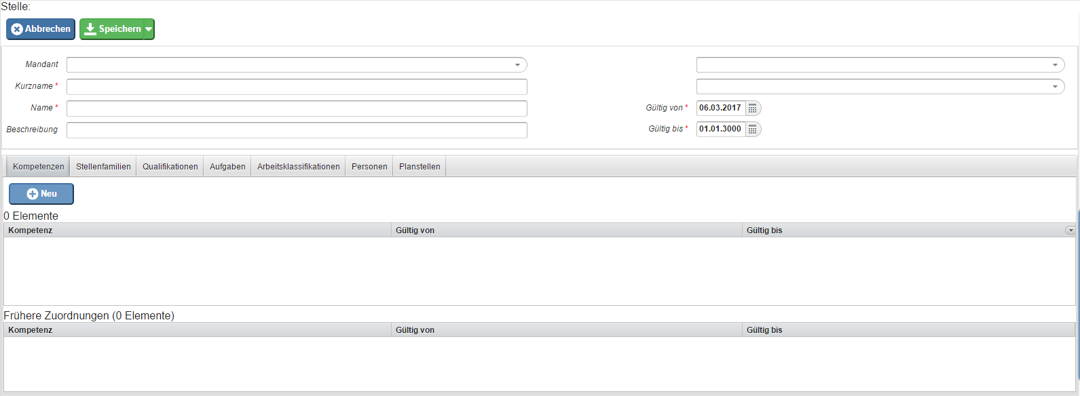Expand the second unlabeled right dropdown
Image resolution: width=1080 pixels, height=396 pixels.
point(1054,87)
